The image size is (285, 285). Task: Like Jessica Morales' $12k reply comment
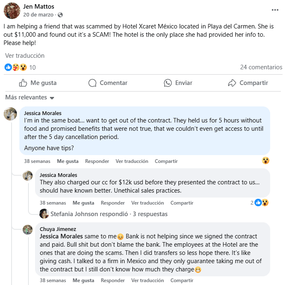[83, 203]
